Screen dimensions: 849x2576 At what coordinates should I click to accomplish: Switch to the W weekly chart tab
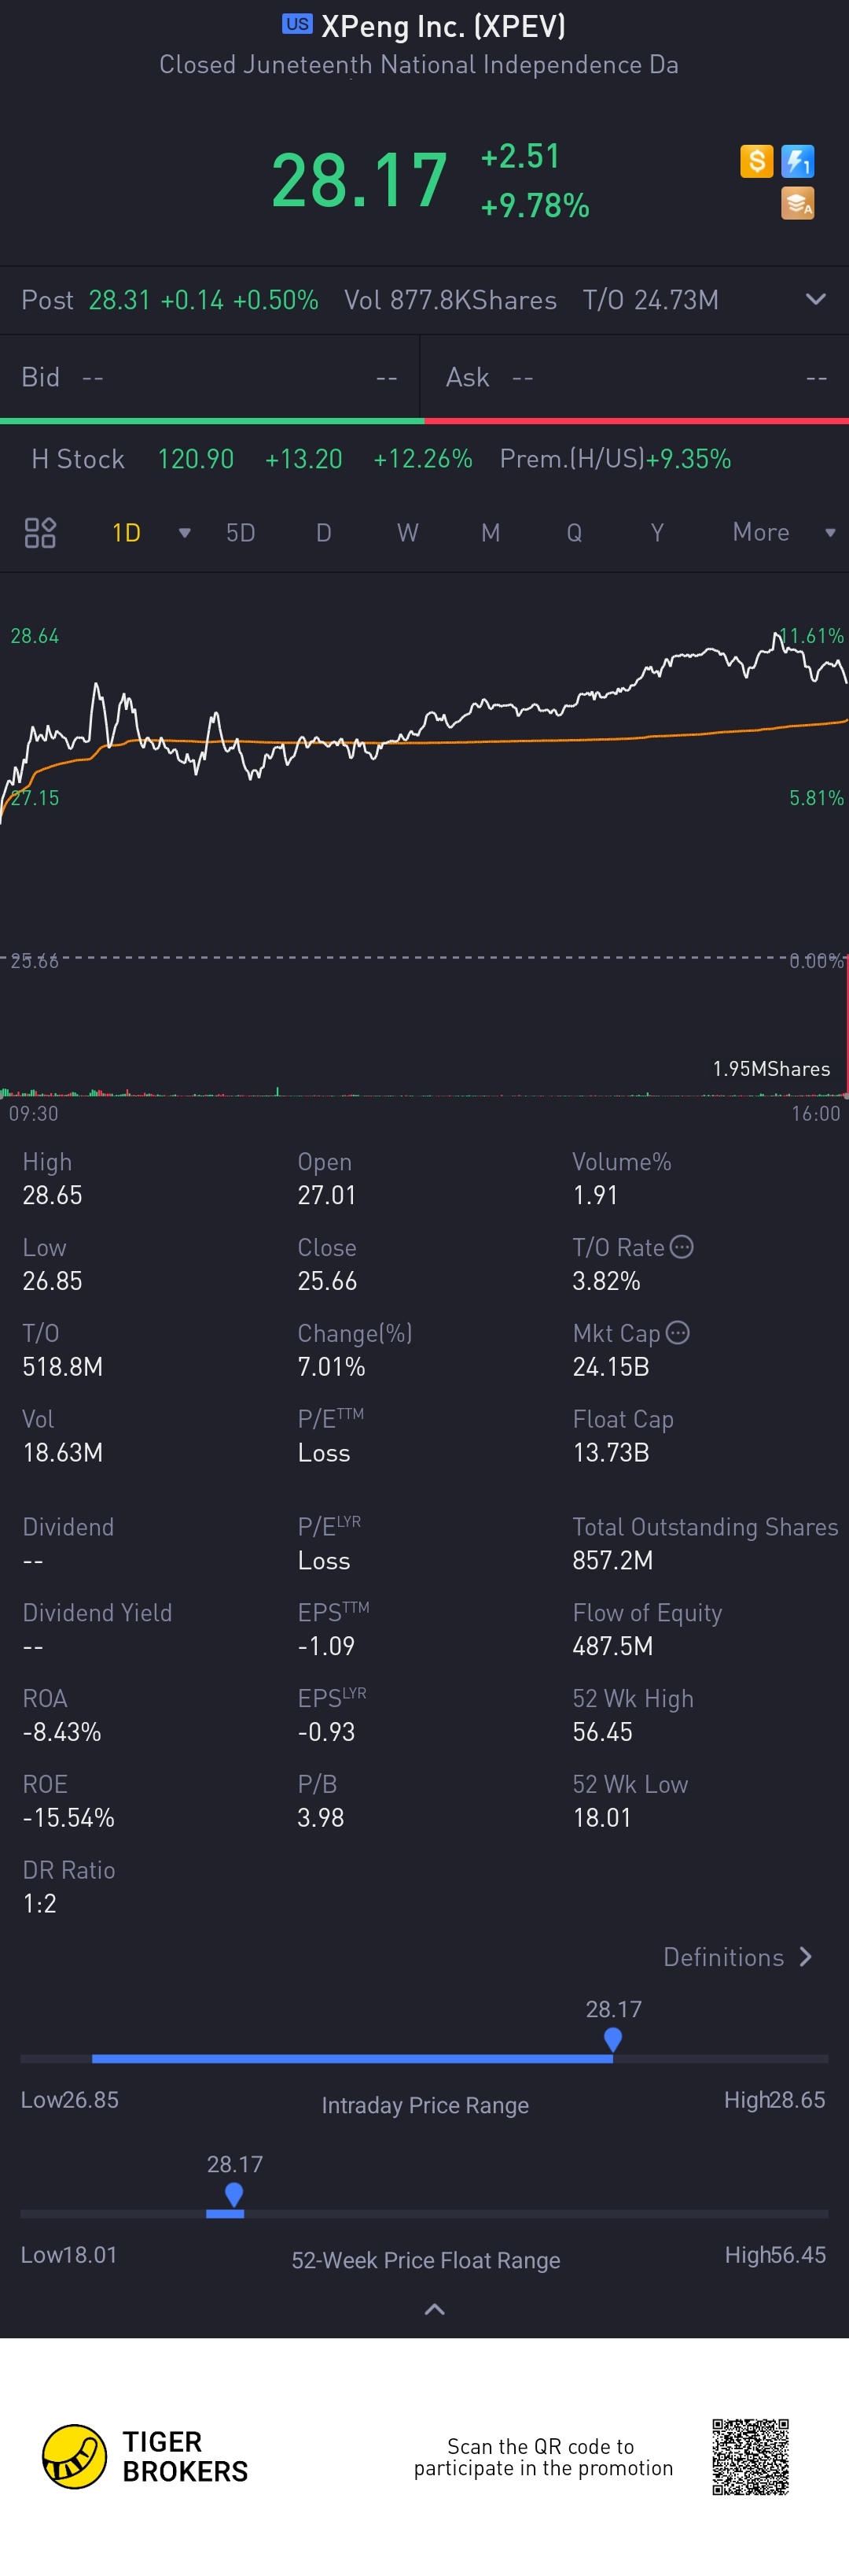point(407,533)
